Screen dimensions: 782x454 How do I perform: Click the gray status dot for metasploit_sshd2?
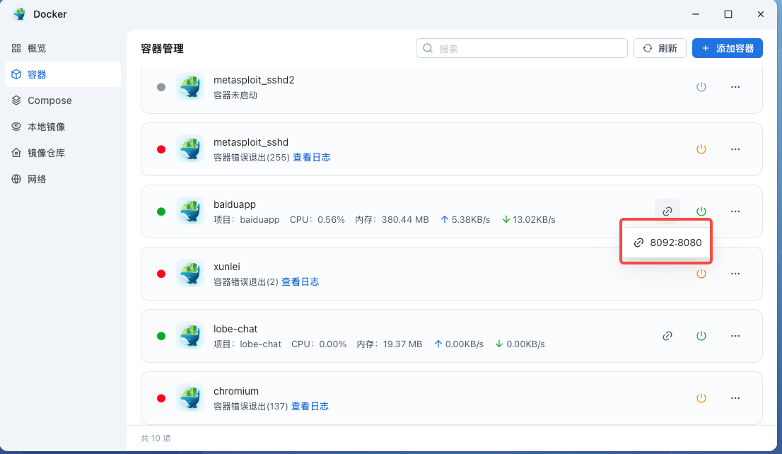161,87
